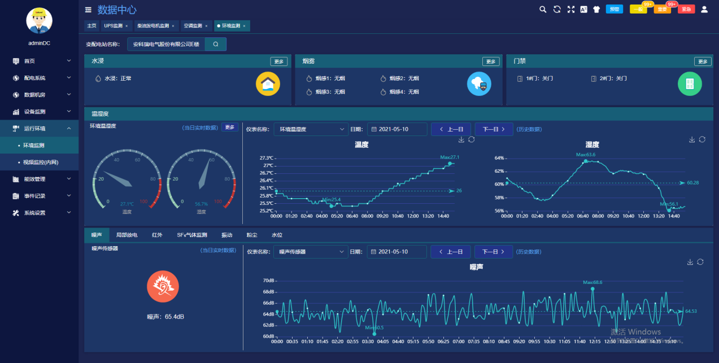719x363 pixels.
Task: Open the 环境温湿度 meter name dropdown
Action: [311, 129]
